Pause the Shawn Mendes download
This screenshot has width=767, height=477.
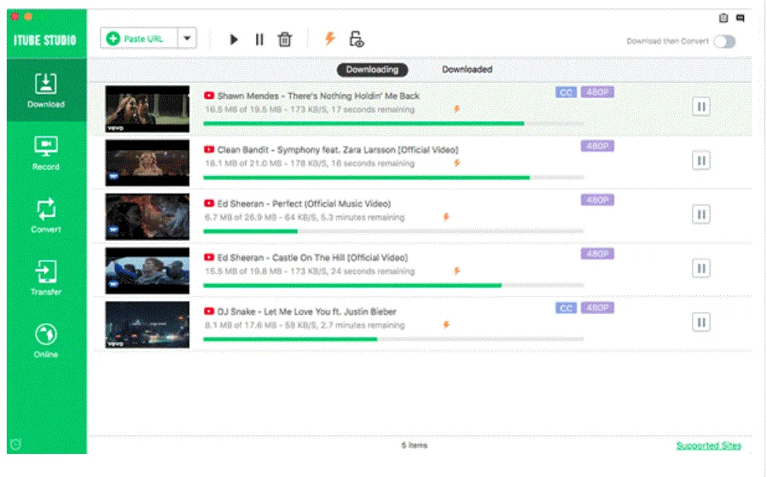click(701, 107)
